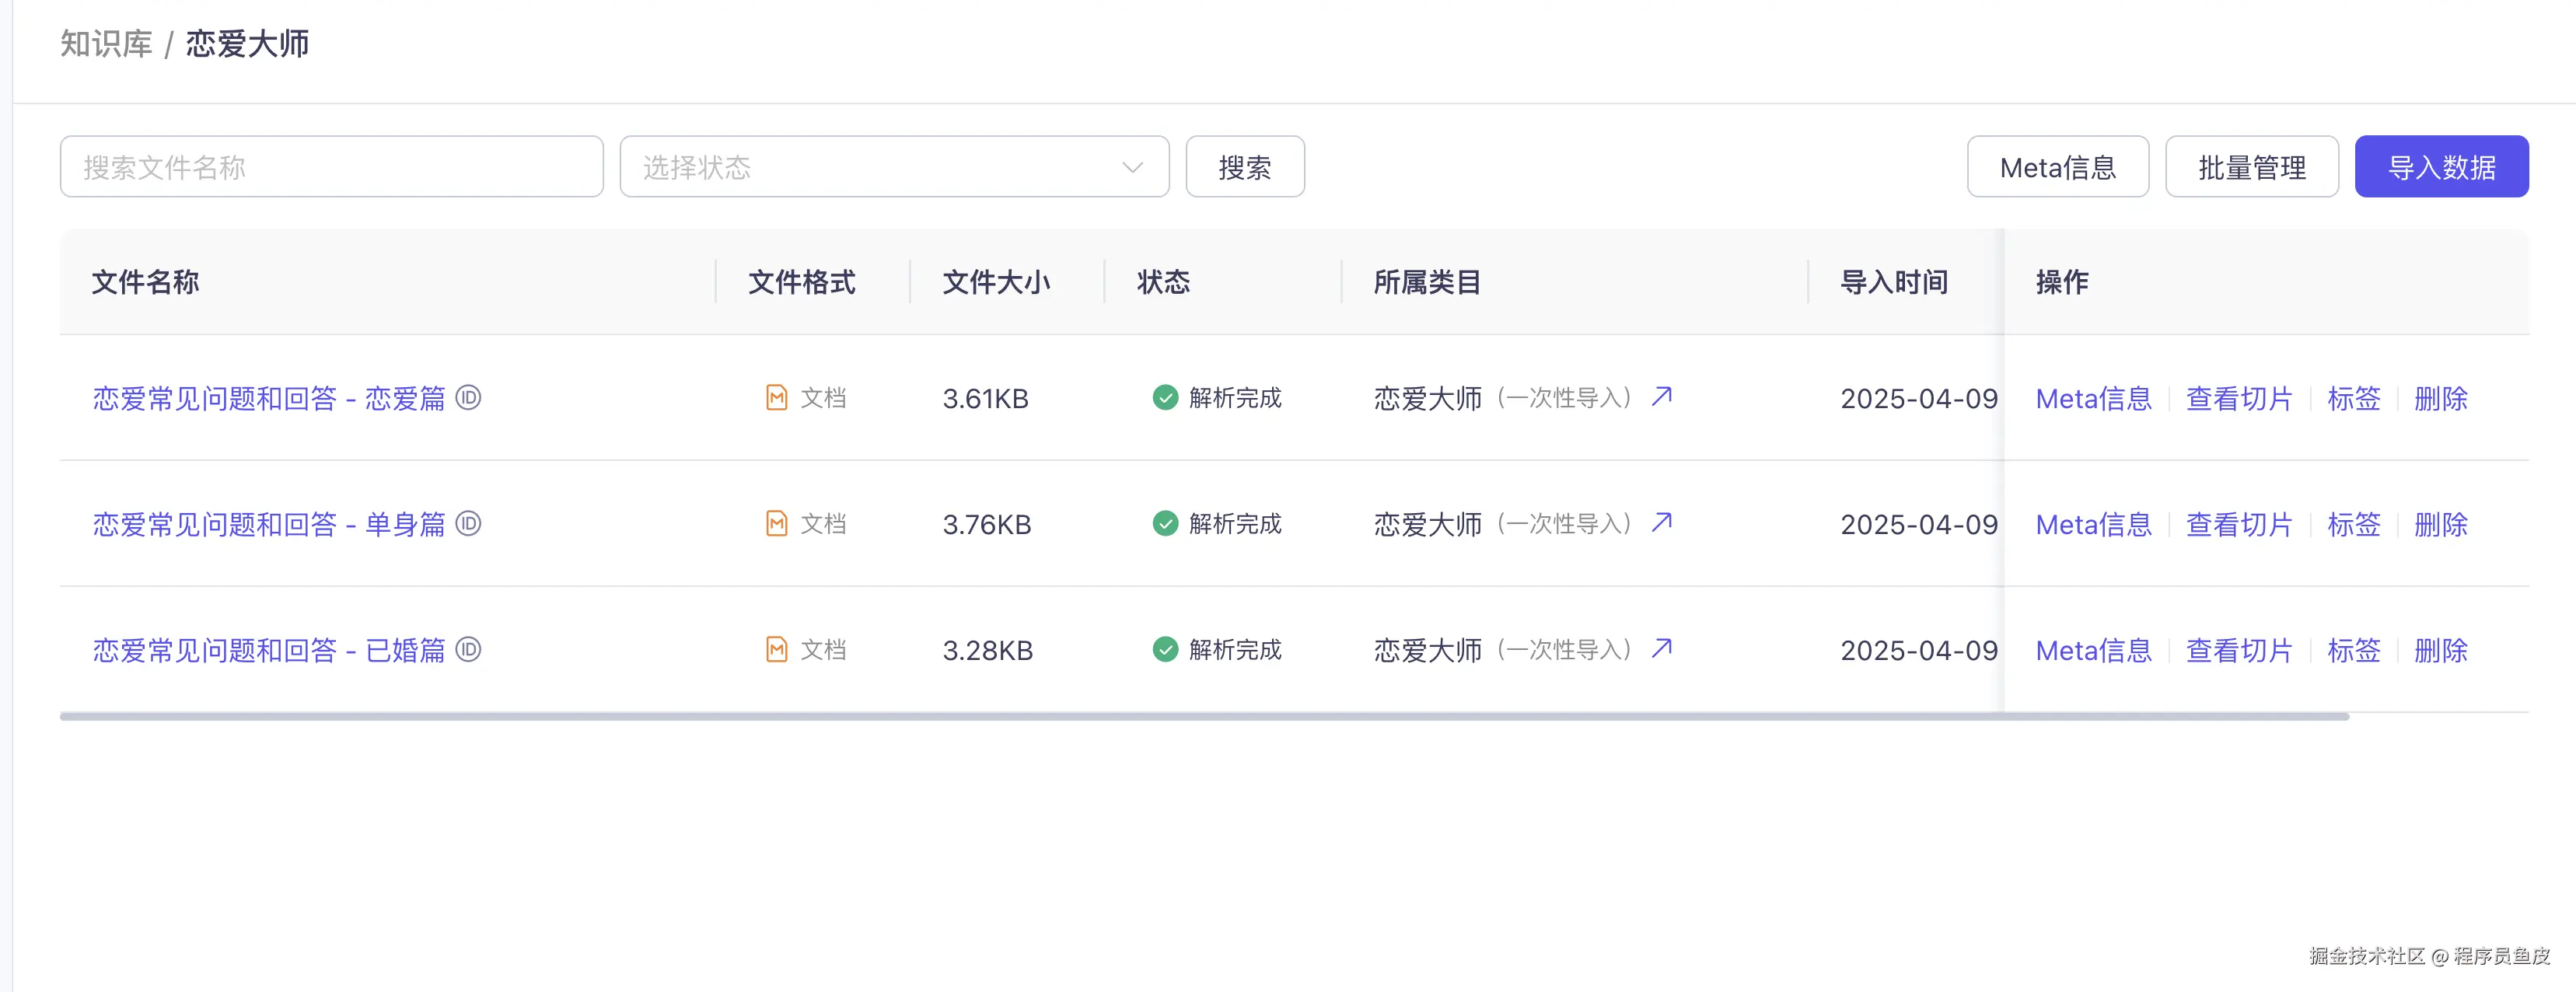The image size is (2576, 992).
Task: Open category link arrow in the 已婚篇 row
Action: point(1661,649)
